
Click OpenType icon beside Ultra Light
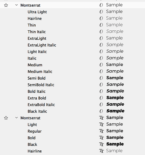(101, 12)
